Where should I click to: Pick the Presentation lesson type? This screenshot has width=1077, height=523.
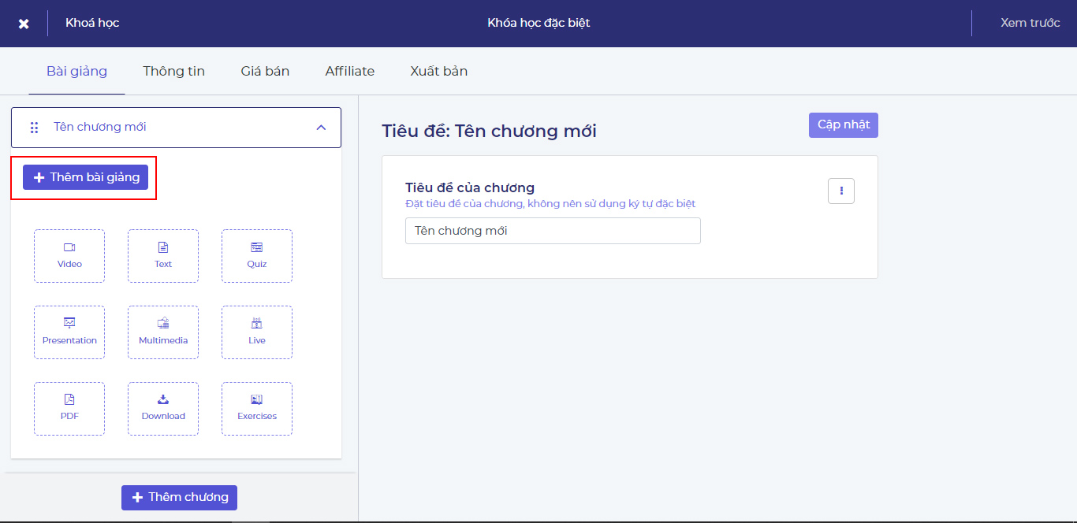pos(69,332)
